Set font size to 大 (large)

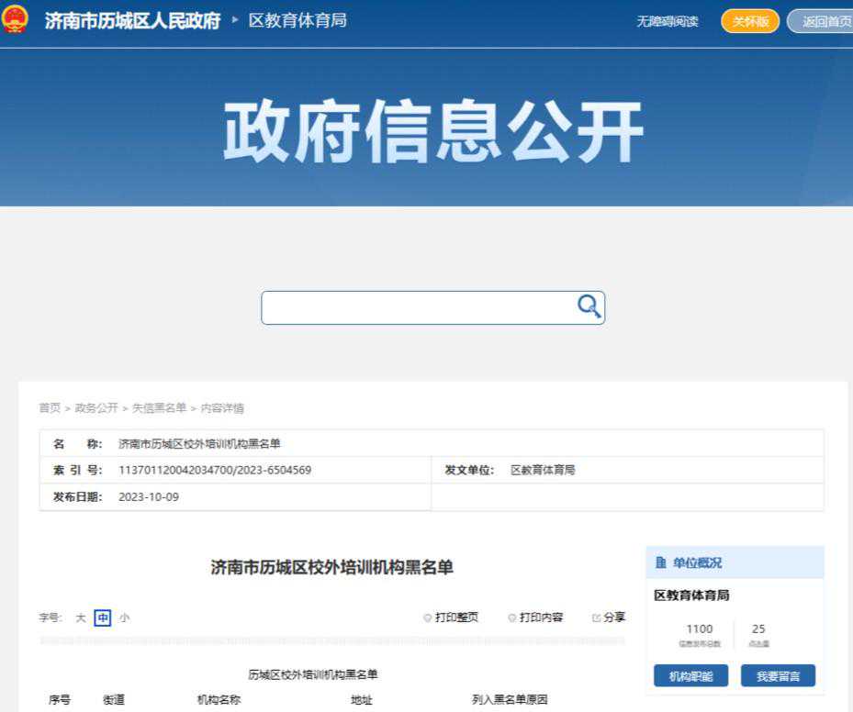pyautogui.click(x=81, y=617)
